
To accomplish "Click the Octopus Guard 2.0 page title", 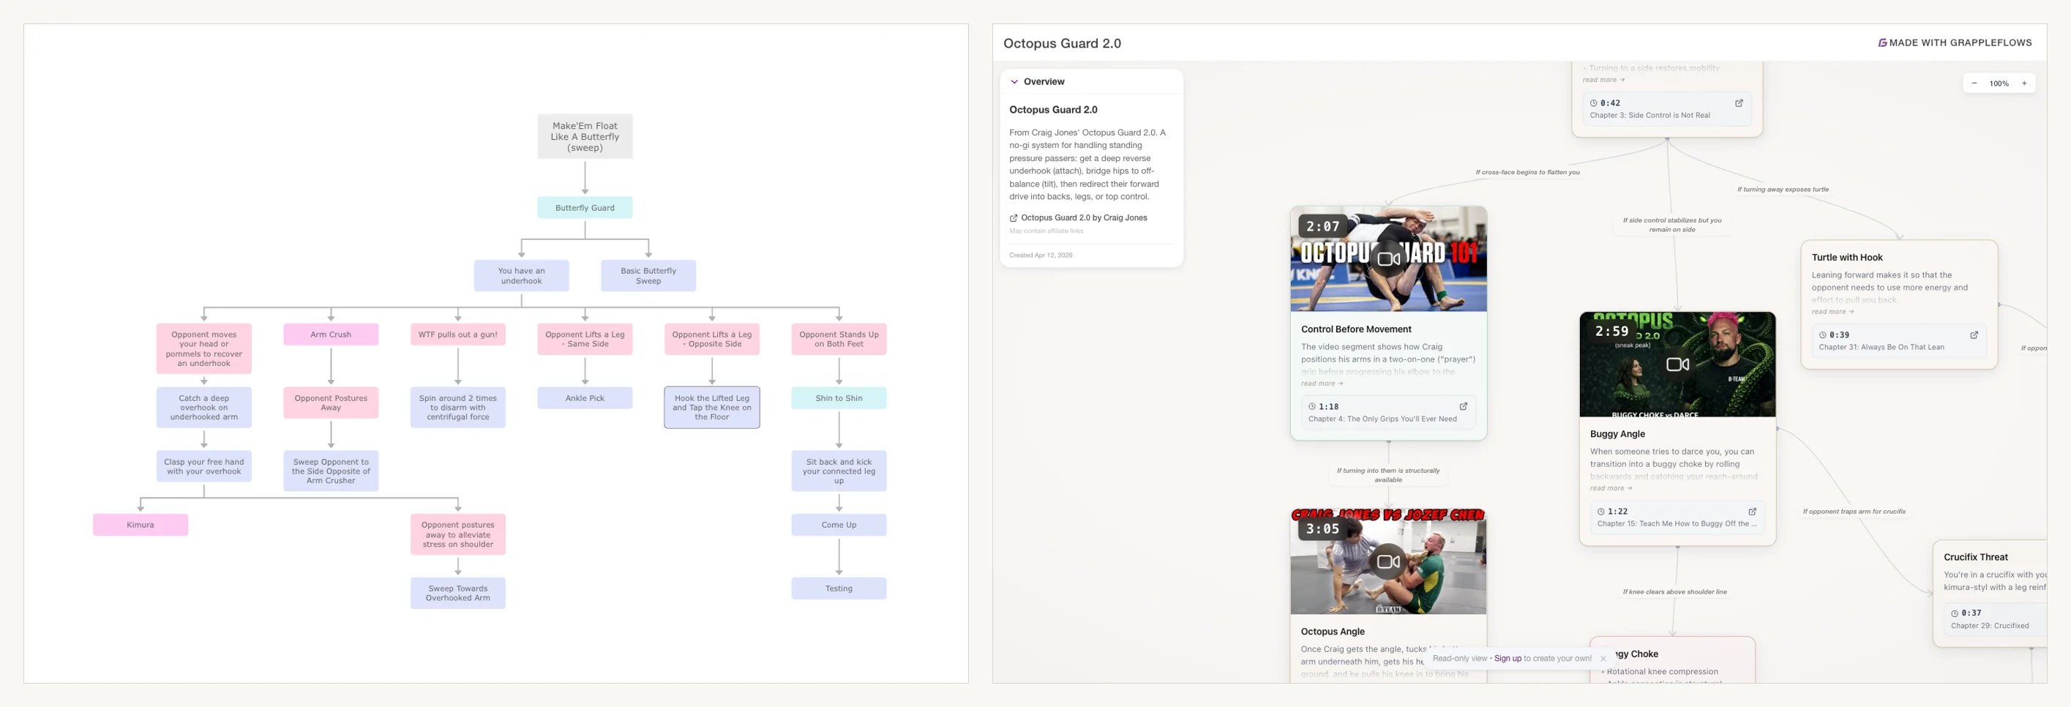I will coord(1061,43).
